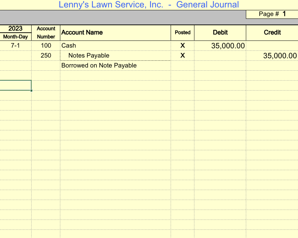Select the Posted 'X' in Notes Payable row
The width and height of the screenshot is (298, 238).
[182, 55]
